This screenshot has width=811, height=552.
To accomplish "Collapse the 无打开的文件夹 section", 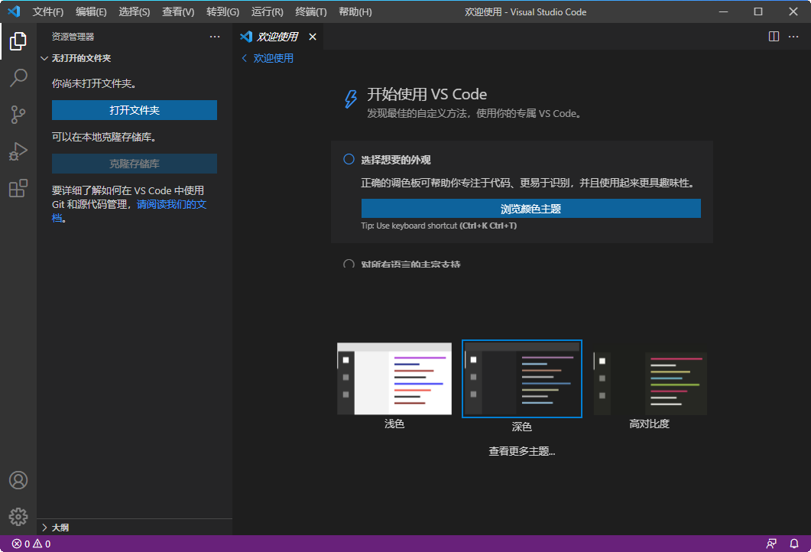I will (44, 58).
